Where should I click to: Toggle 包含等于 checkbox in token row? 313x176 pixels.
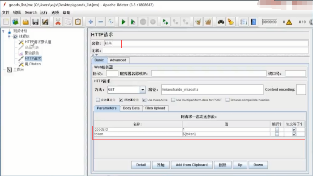(x=294, y=134)
